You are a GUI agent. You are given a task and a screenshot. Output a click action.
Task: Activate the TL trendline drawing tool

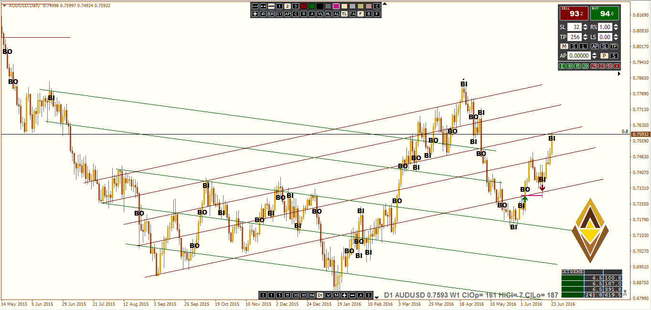coord(344,14)
